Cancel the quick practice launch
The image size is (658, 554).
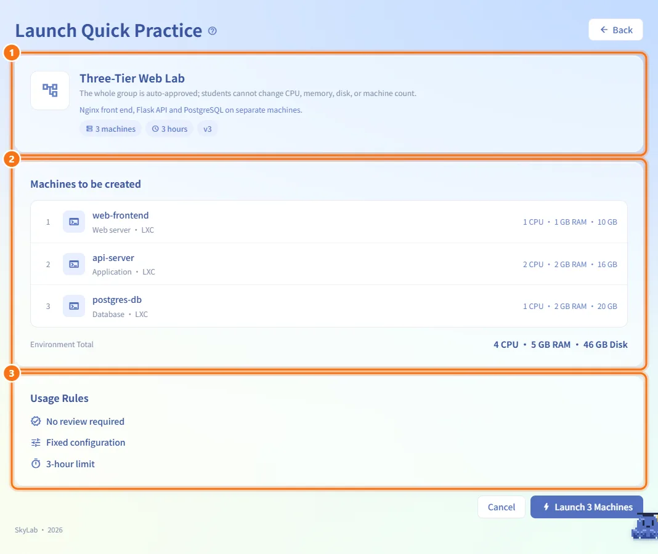coord(501,507)
